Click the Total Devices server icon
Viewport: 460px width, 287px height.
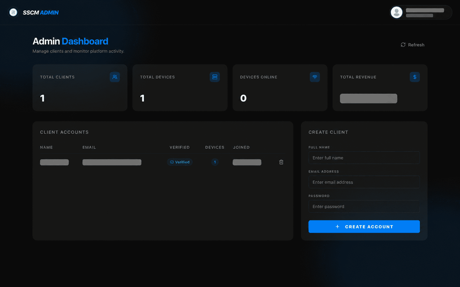click(215, 77)
